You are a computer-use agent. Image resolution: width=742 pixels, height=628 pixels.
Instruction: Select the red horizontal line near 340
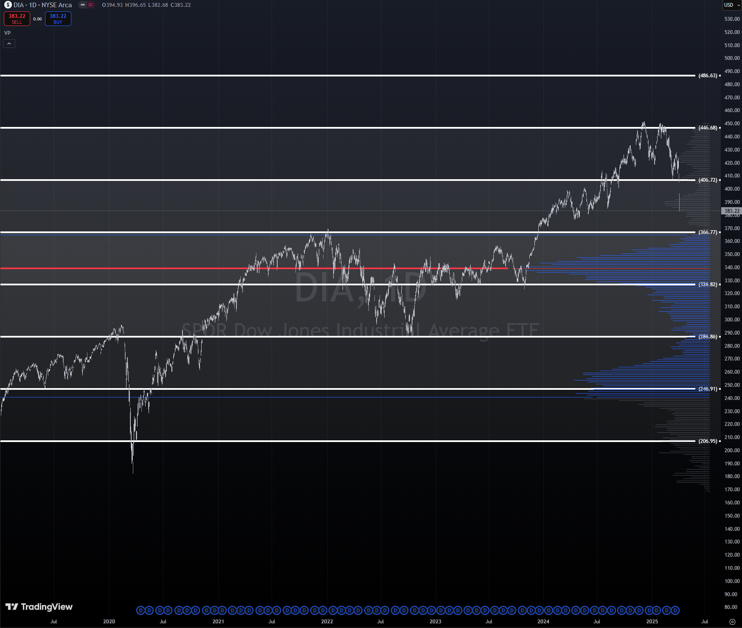pyautogui.click(x=255, y=268)
